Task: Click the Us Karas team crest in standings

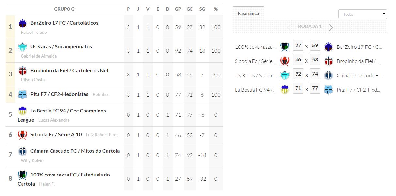Action: (x=22, y=47)
